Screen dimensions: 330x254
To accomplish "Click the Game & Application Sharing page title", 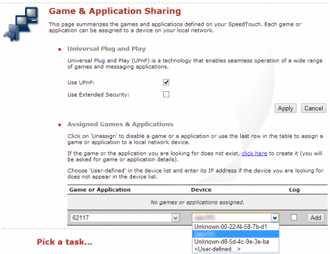I will click(115, 11).
